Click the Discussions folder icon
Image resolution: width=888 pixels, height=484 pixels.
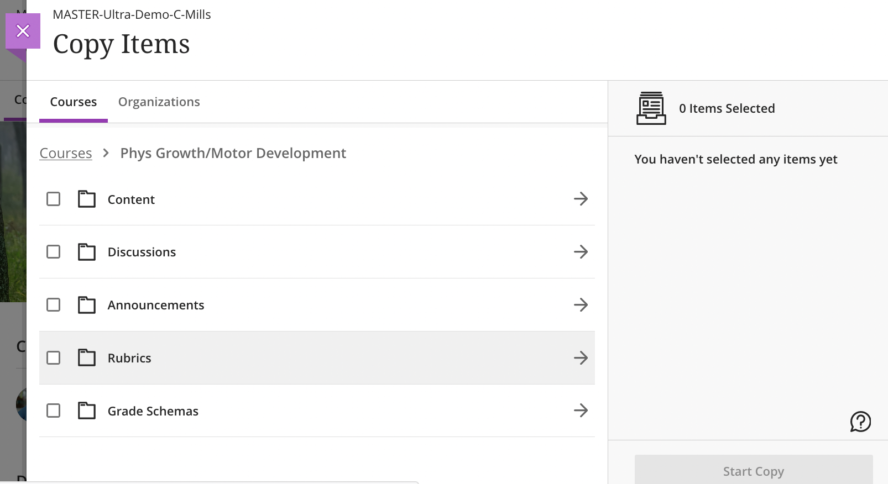coord(86,252)
